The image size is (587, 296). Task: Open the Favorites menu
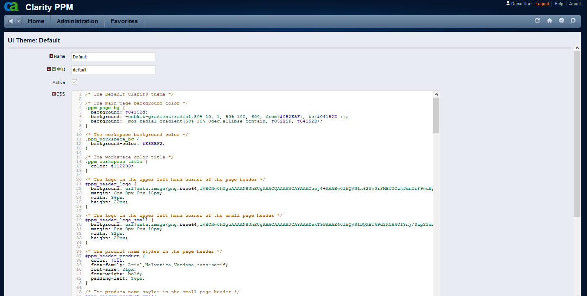point(124,21)
